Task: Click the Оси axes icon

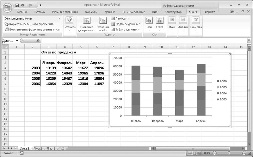Action: [x=149, y=21]
